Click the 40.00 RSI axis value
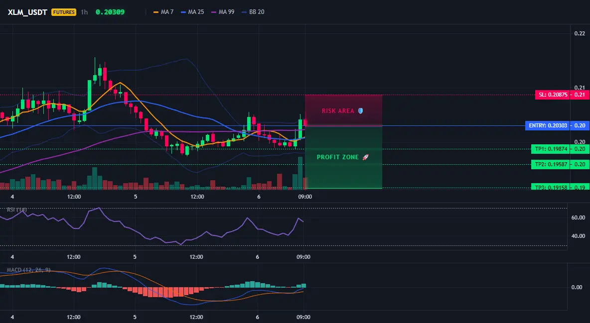The image size is (590, 323). coord(579,236)
